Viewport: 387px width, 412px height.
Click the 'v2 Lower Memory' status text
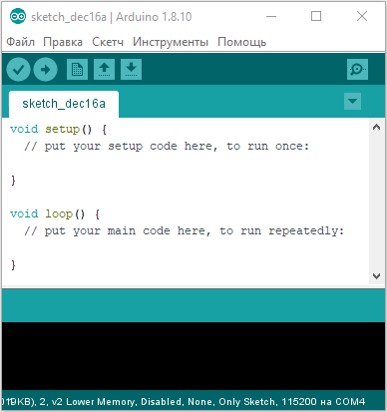[x=94, y=402]
